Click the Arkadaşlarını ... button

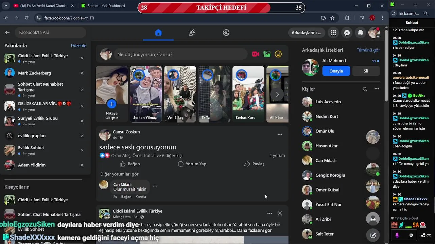click(306, 33)
